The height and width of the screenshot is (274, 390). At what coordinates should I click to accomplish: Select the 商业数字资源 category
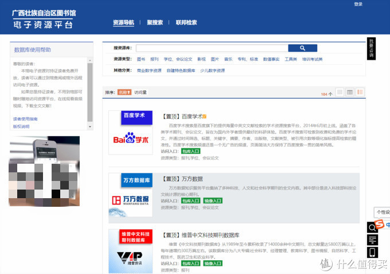(149, 71)
